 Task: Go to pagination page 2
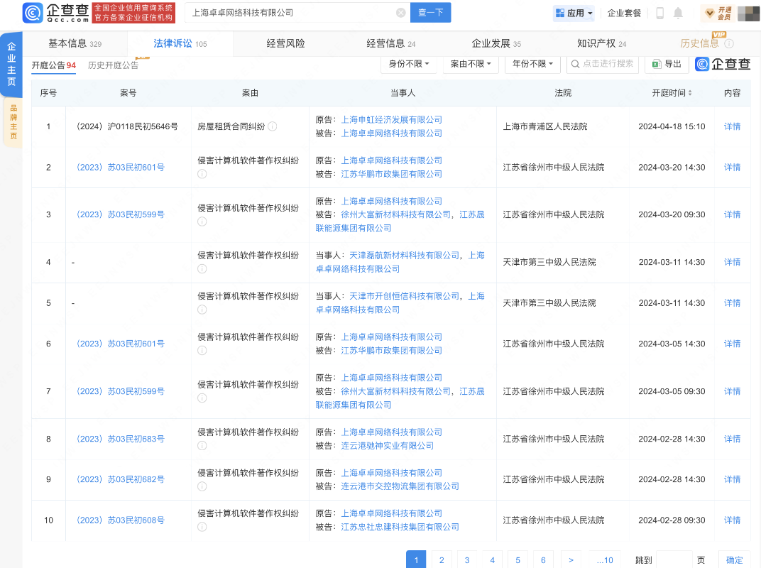(442, 559)
